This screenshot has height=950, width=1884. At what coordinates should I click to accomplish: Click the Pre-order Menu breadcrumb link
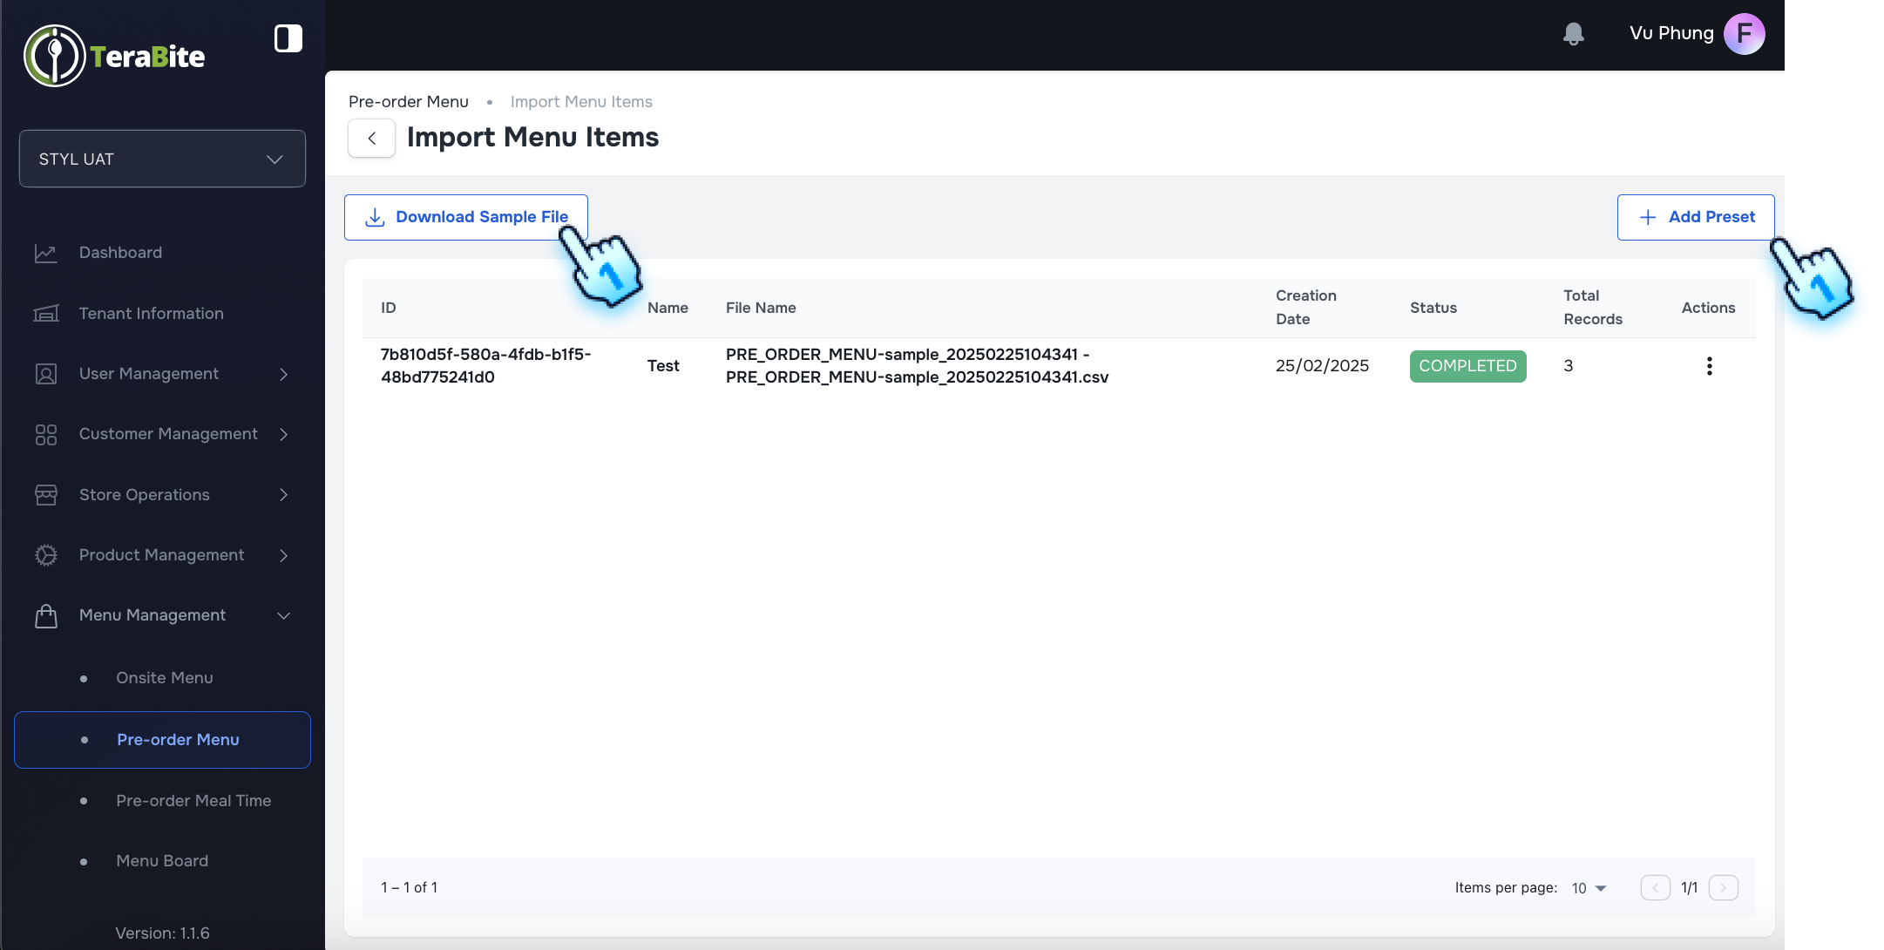408,102
